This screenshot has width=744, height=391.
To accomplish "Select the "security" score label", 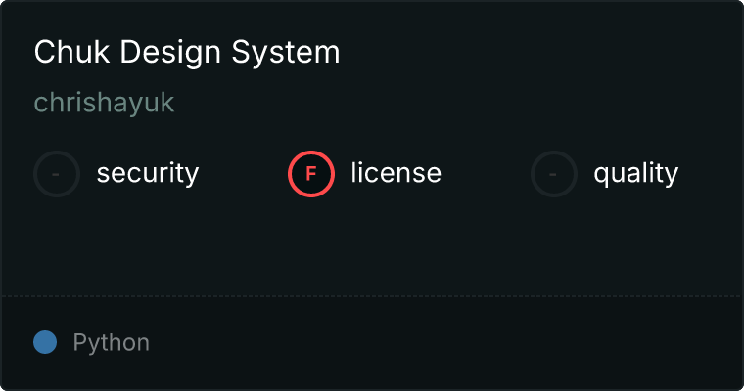I will (148, 174).
